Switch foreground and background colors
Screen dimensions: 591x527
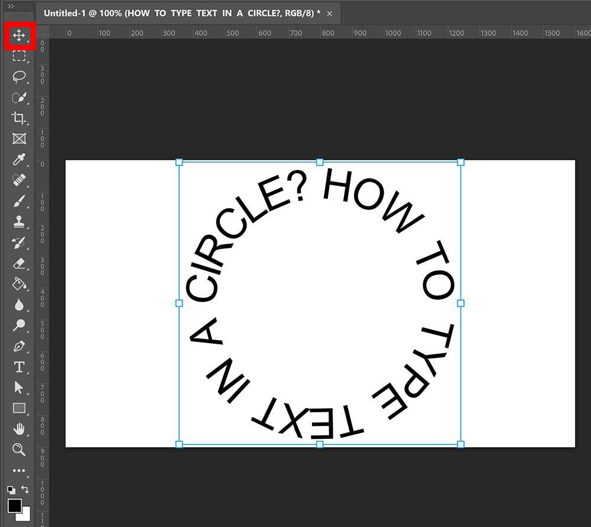tap(25, 489)
